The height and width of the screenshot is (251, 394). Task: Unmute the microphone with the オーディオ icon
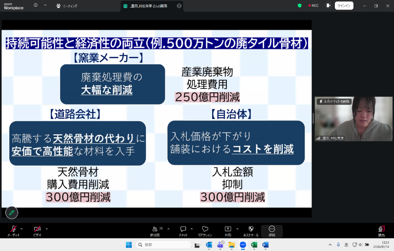pos(13,230)
